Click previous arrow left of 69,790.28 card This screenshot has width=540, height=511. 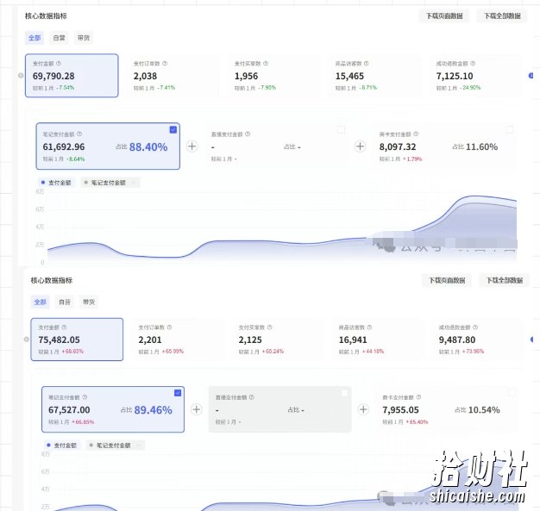pyautogui.click(x=21, y=75)
